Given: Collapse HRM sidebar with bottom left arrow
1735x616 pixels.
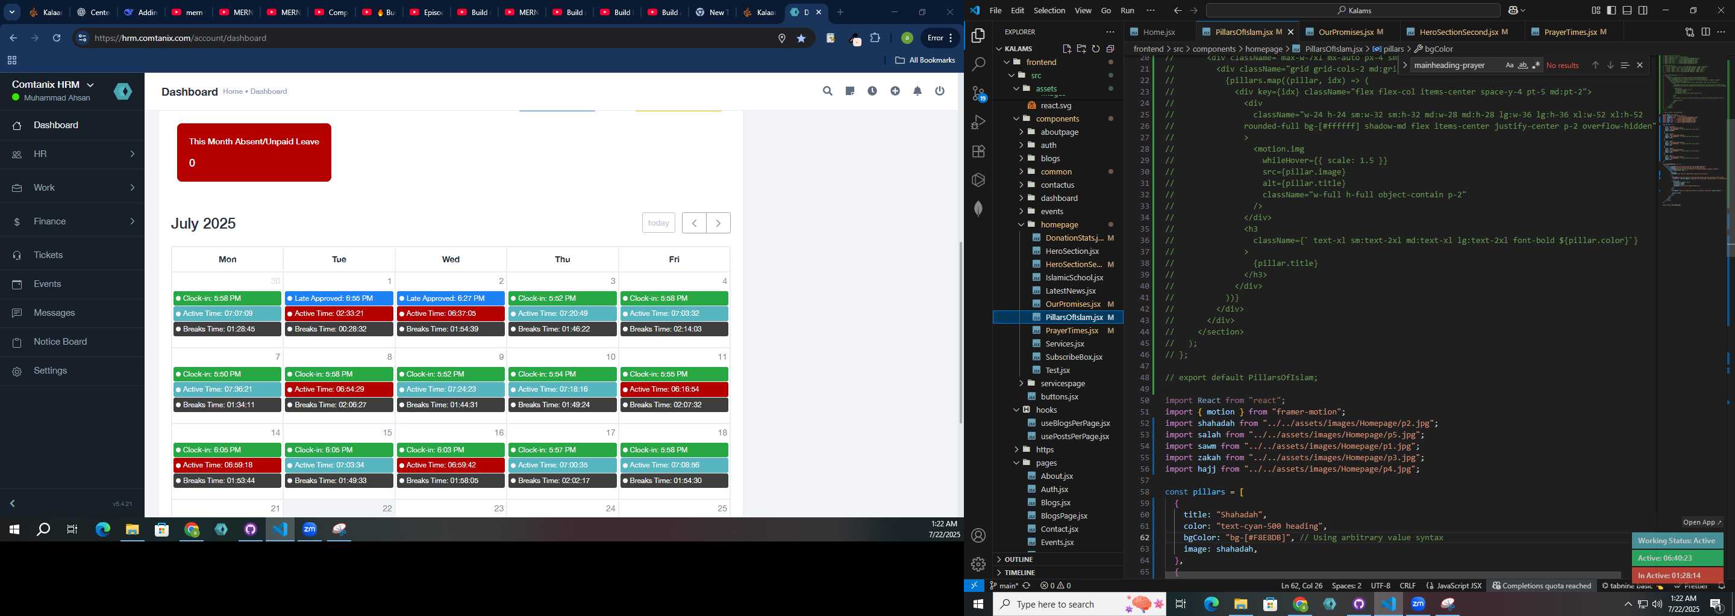Looking at the screenshot, I should pyautogui.click(x=12, y=503).
